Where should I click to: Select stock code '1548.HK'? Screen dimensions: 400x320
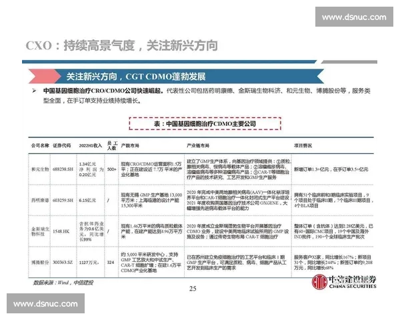(x=61, y=231)
